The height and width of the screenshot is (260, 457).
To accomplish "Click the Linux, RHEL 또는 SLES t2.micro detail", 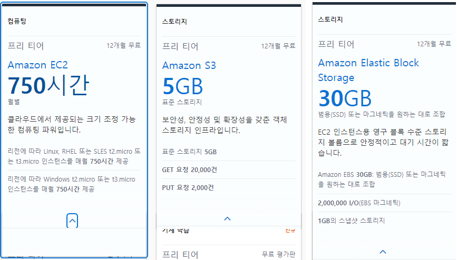I will click(x=74, y=156).
